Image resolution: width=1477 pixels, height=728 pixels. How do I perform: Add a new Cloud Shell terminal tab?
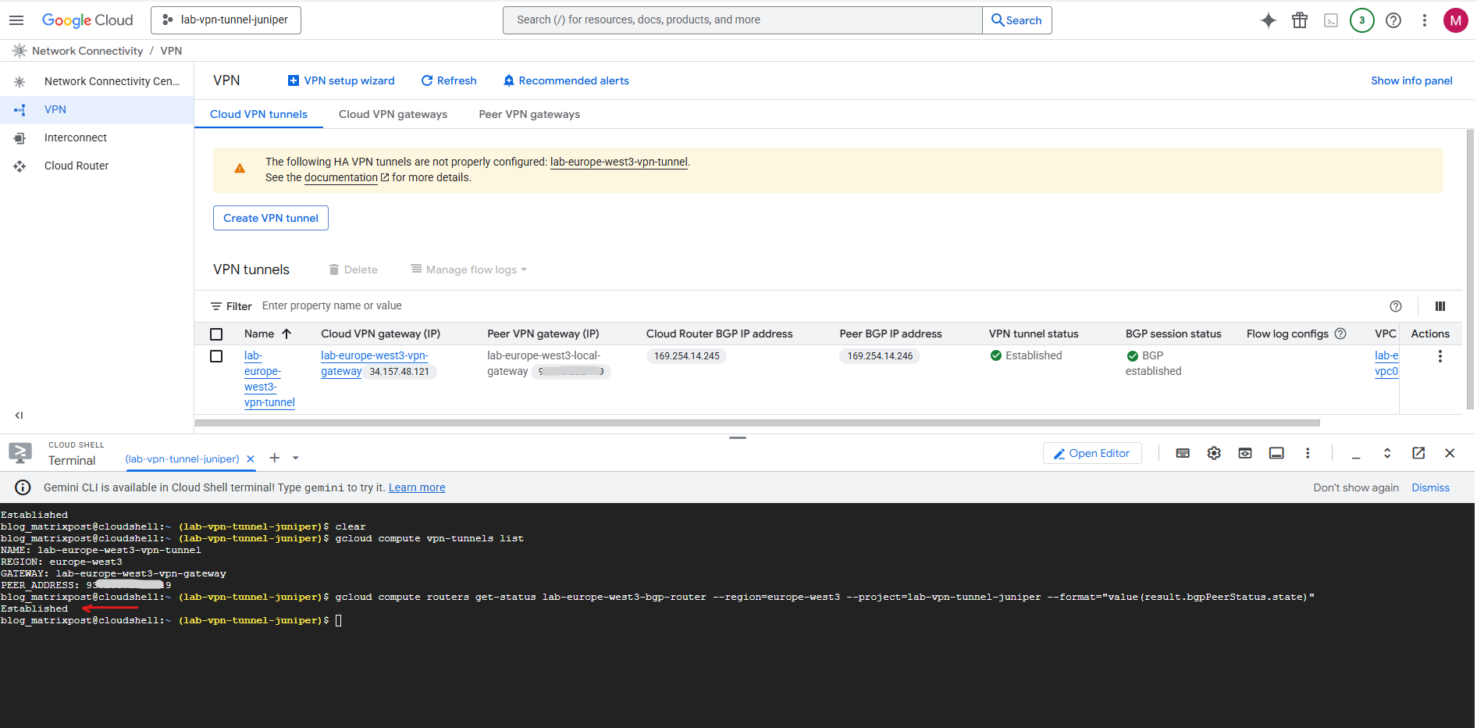point(275,458)
